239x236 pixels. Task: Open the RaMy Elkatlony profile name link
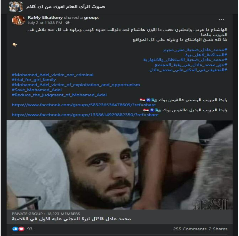click(45, 17)
